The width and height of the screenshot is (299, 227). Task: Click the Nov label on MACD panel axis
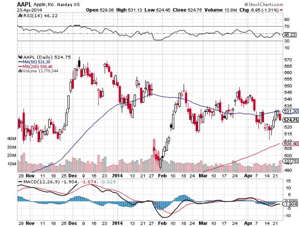(30, 223)
